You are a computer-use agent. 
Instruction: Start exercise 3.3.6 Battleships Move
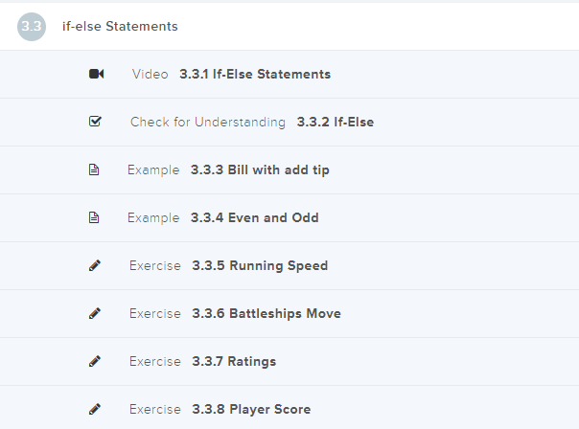pos(266,314)
